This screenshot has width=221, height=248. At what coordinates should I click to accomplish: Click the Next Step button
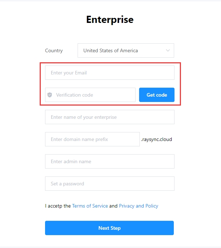(x=109, y=228)
